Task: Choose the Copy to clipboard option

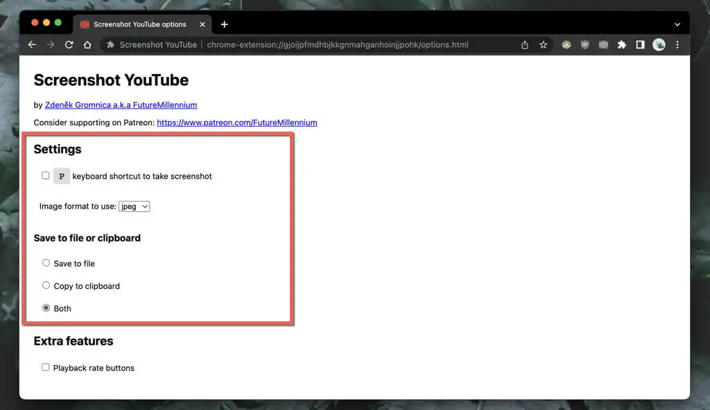Action: pos(46,285)
